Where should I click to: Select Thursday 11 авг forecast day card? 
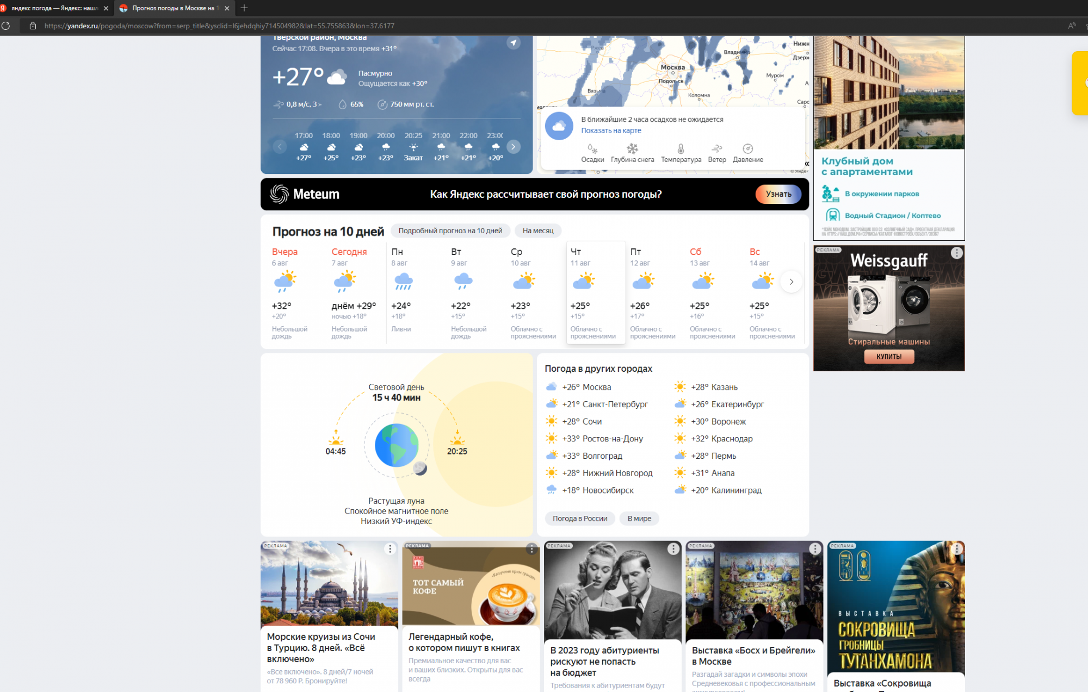pyautogui.click(x=595, y=292)
